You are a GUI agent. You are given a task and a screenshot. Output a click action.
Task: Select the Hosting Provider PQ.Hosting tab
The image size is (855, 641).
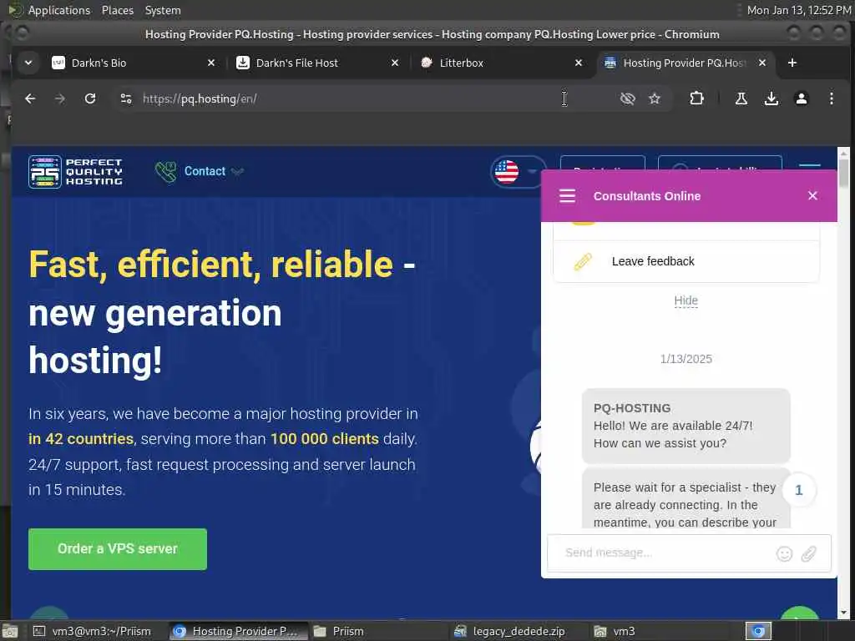(685, 63)
